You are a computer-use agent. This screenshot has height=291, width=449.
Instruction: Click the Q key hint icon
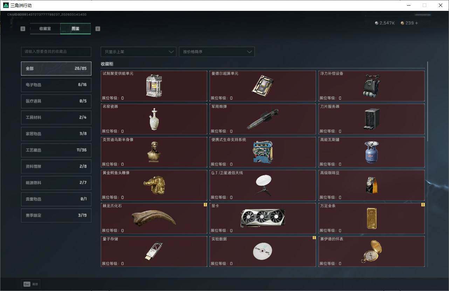click(23, 29)
